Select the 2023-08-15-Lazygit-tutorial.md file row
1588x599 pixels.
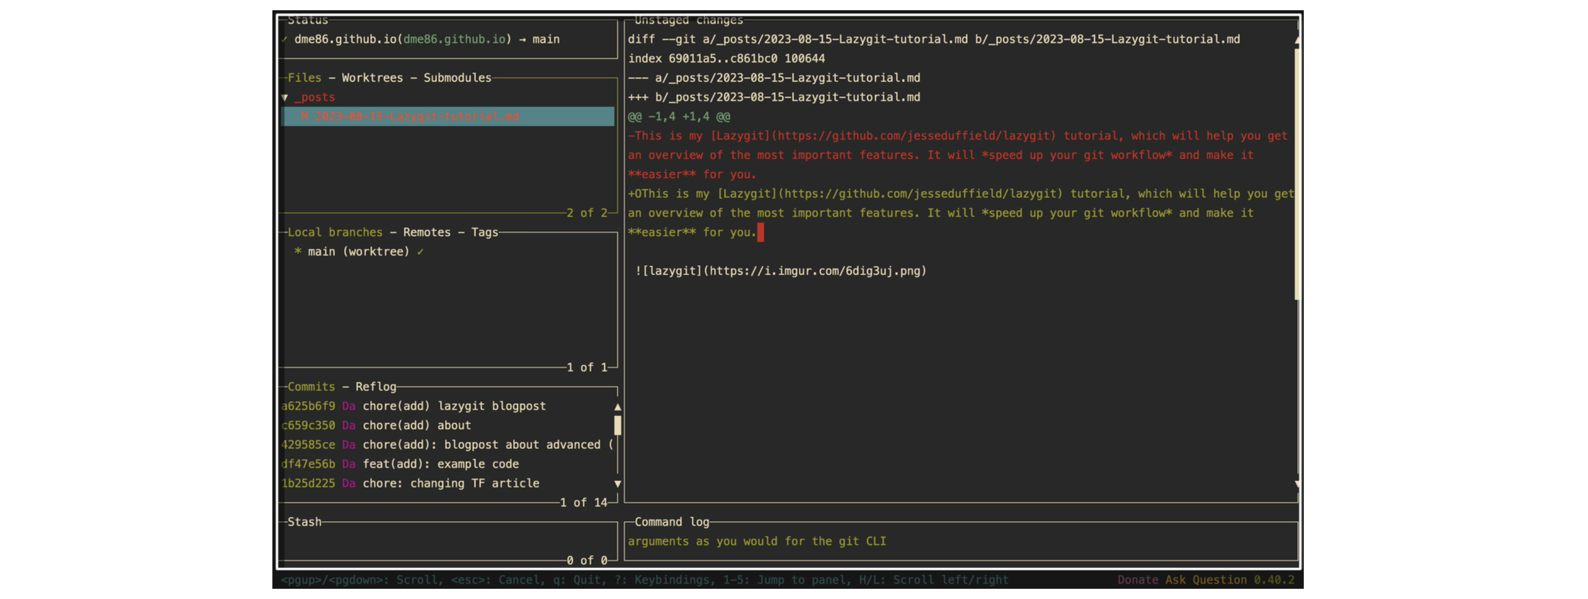447,116
